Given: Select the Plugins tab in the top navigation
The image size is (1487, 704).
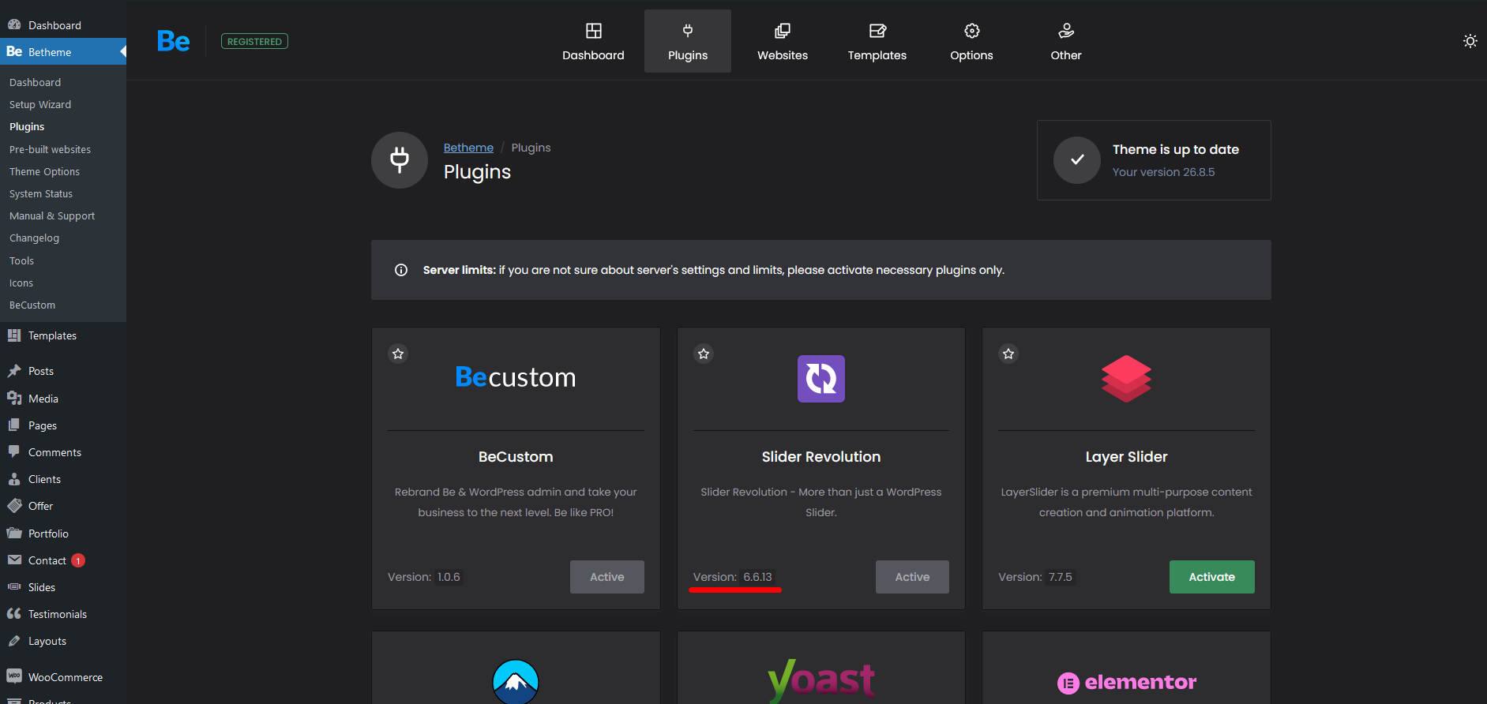Looking at the screenshot, I should click(x=688, y=41).
